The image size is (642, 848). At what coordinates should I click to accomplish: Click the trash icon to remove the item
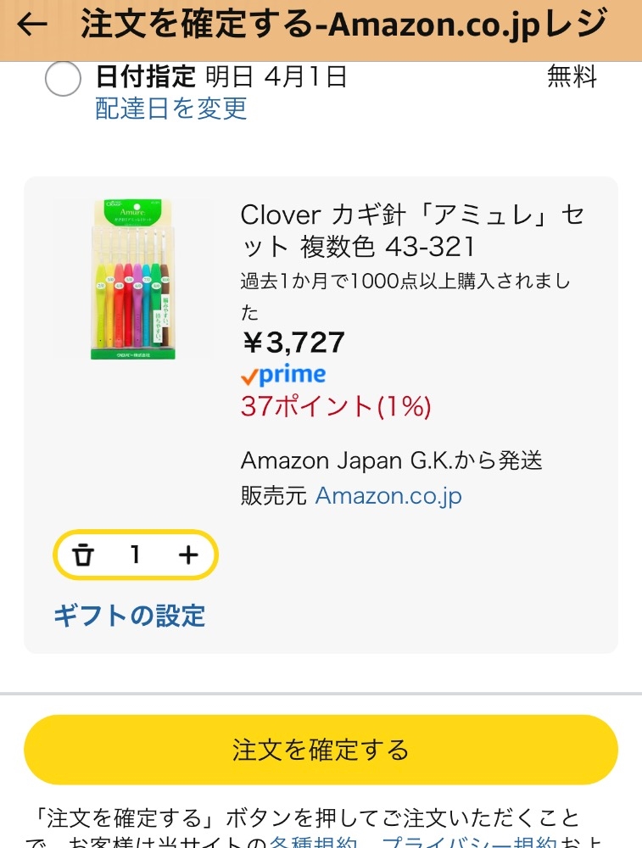point(82,555)
